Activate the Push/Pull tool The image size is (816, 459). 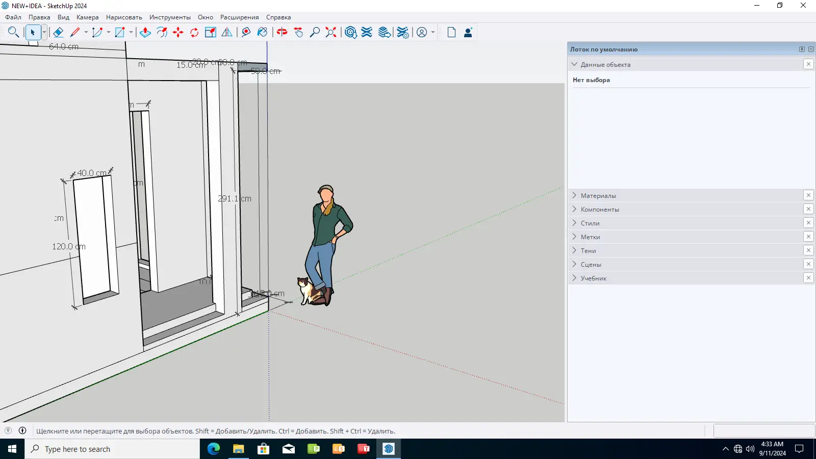click(145, 33)
